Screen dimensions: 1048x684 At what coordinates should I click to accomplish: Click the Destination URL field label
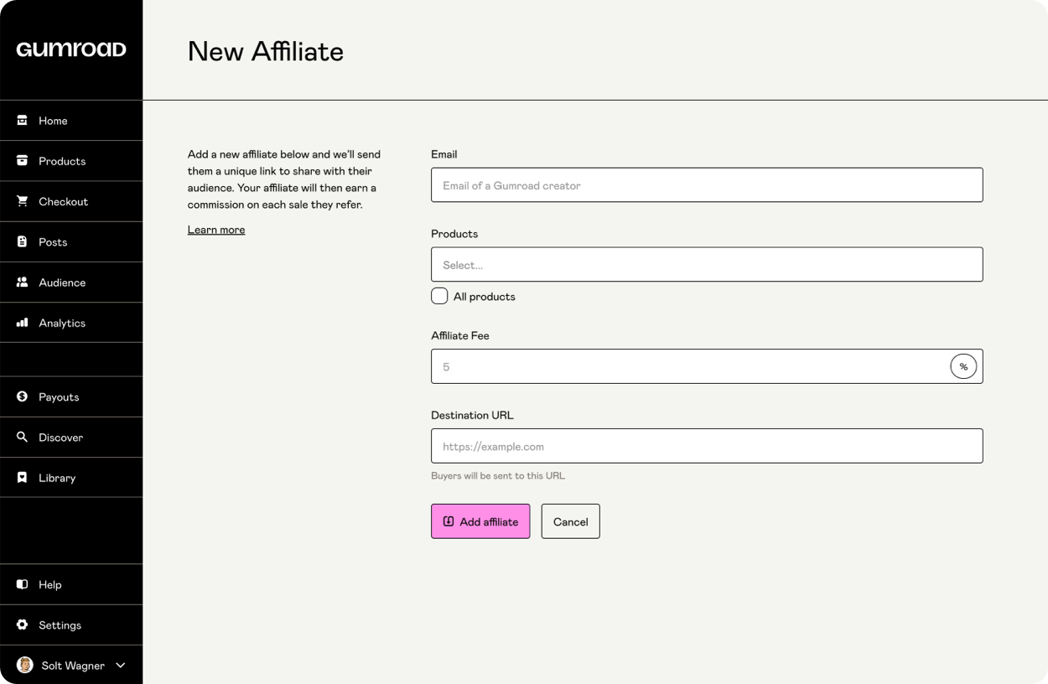coord(472,415)
